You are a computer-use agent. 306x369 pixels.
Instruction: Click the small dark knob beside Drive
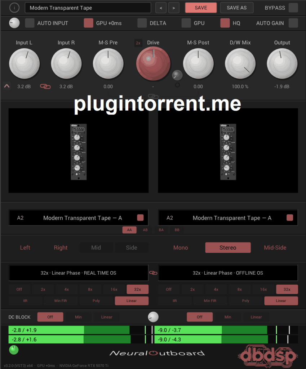177,75
